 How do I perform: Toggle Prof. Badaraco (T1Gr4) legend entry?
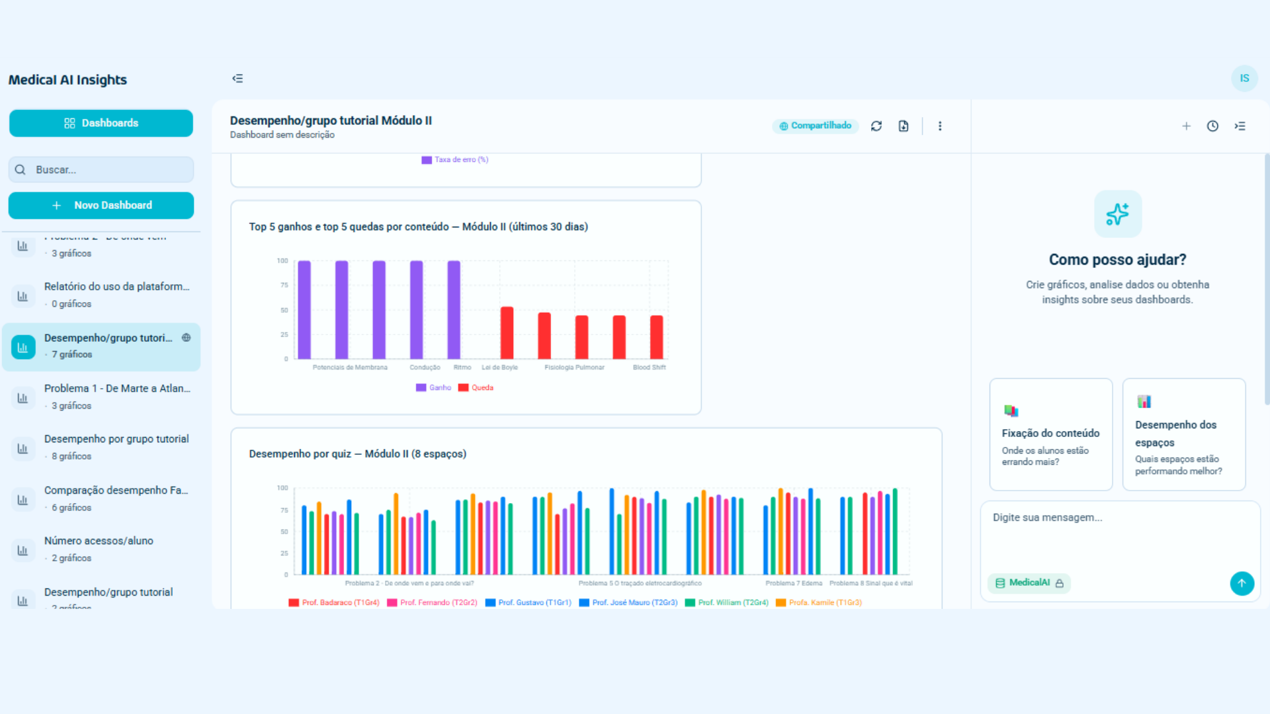click(334, 602)
